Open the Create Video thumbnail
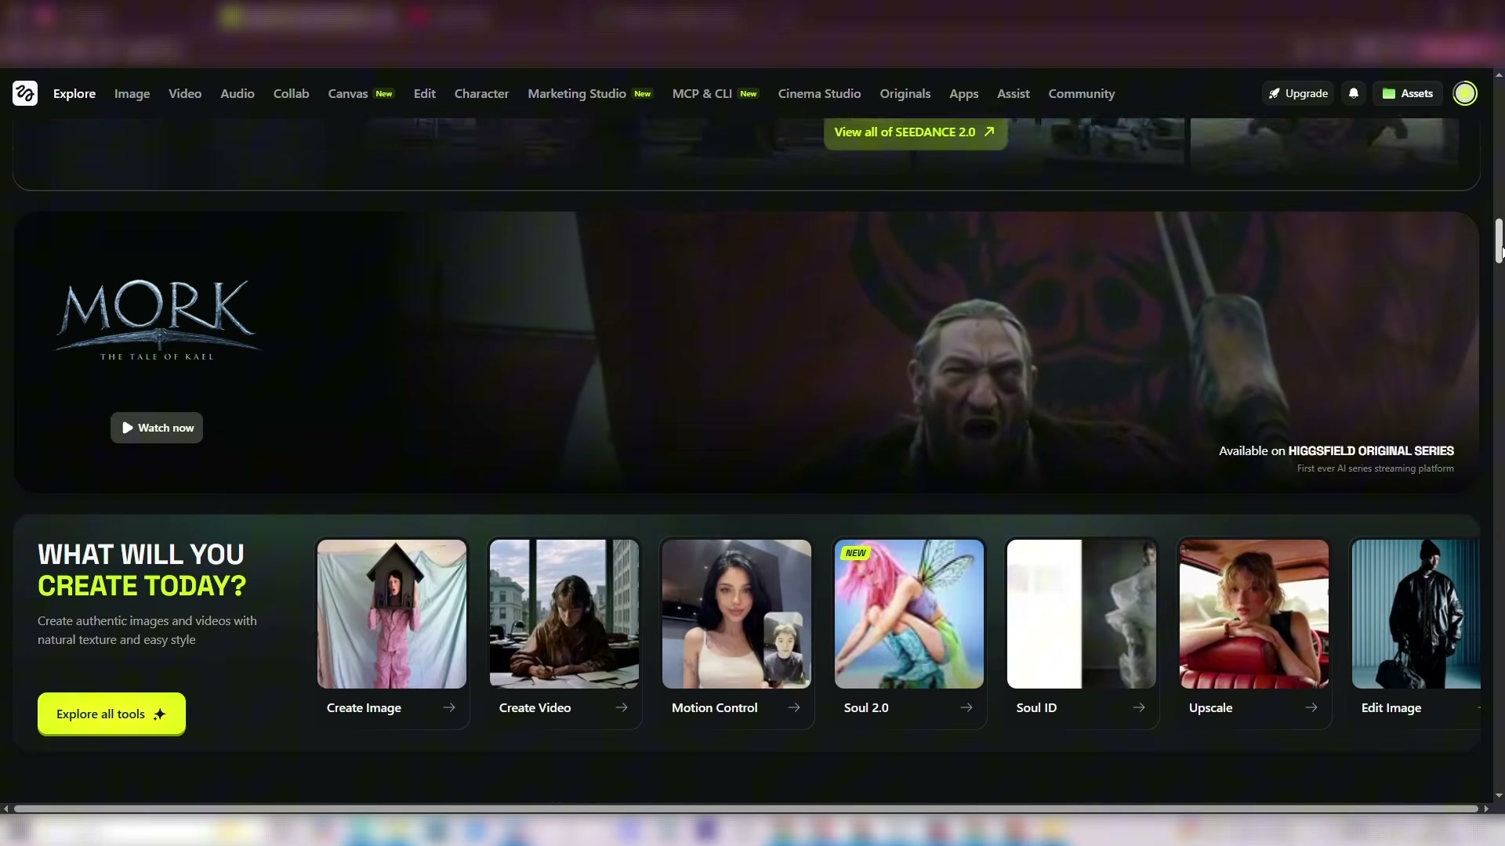1505x846 pixels. click(x=564, y=614)
